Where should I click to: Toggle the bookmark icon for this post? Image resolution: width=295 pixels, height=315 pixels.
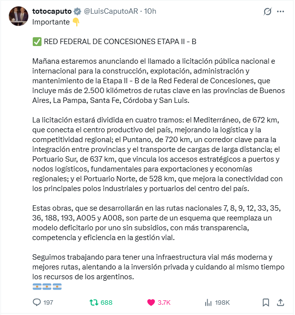[265, 302]
